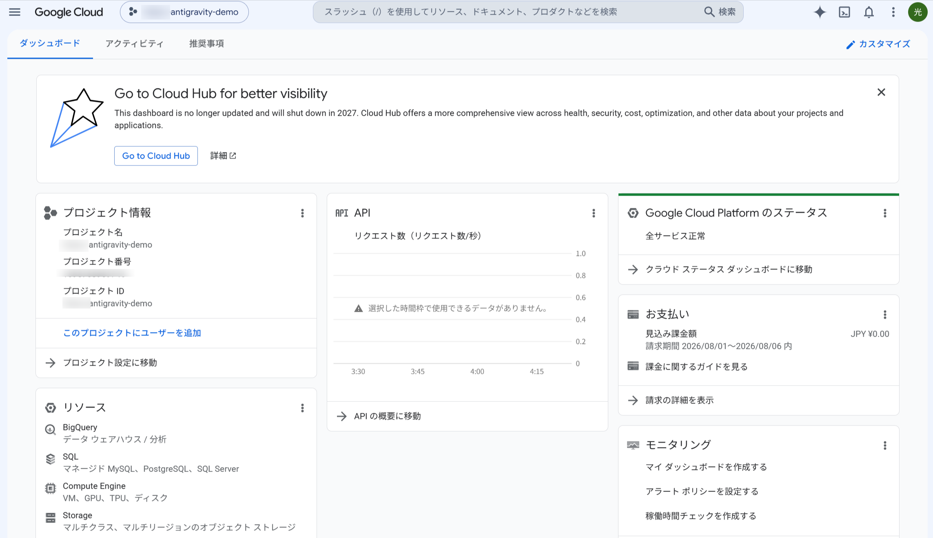Open Gemini assistant sparkle icon
Viewport: 933px width, 538px height.
820,12
